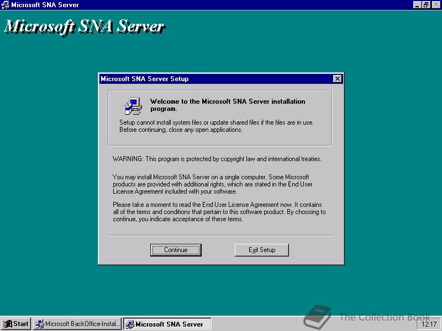The width and height of the screenshot is (442, 331).
Task: Switch to Microsoft BackOffice-Install taskbar item
Action: click(x=77, y=324)
